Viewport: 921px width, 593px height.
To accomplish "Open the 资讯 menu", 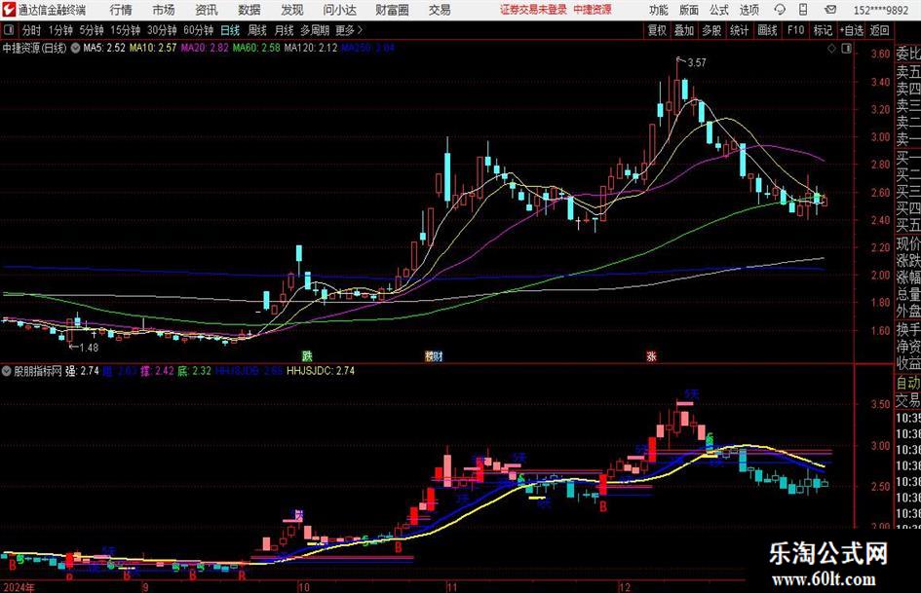I will (207, 10).
